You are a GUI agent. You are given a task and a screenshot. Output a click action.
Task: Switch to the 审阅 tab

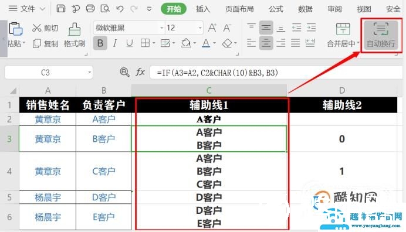tap(334, 9)
